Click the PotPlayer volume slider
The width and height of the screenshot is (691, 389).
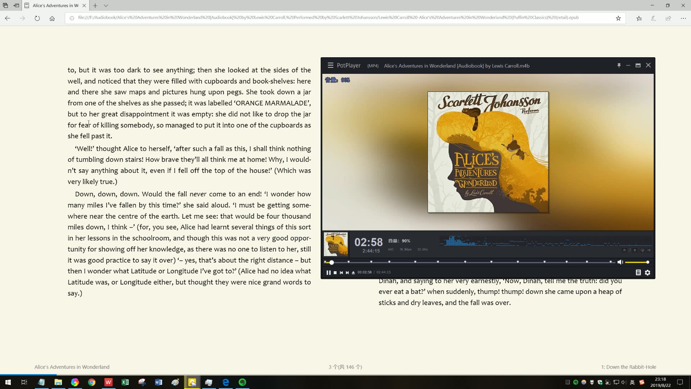coord(637,262)
